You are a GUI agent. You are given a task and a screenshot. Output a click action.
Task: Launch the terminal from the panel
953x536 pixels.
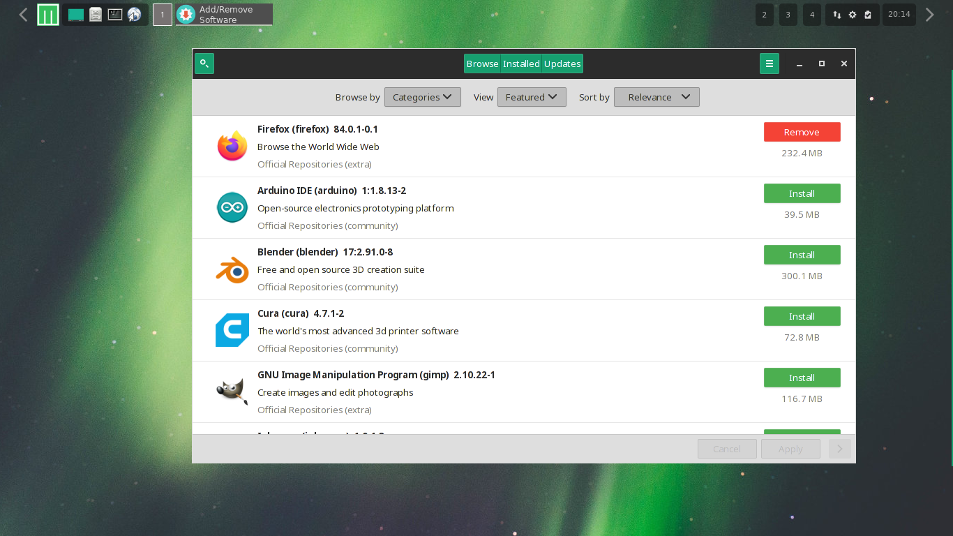pos(115,14)
